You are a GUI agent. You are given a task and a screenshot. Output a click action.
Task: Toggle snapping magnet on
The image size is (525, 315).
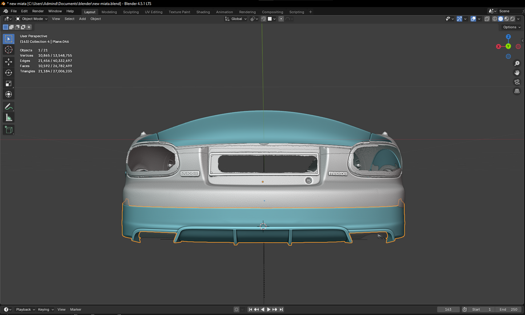[x=263, y=19]
